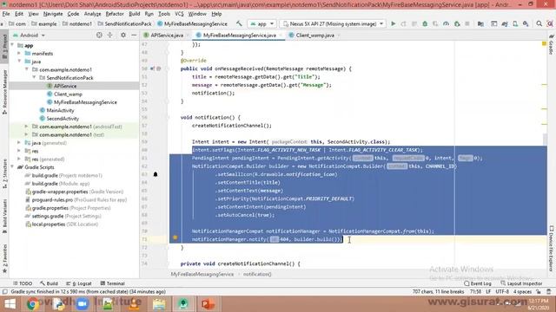Open Zoom from the taskbar
The image size is (556, 312).
point(83,304)
